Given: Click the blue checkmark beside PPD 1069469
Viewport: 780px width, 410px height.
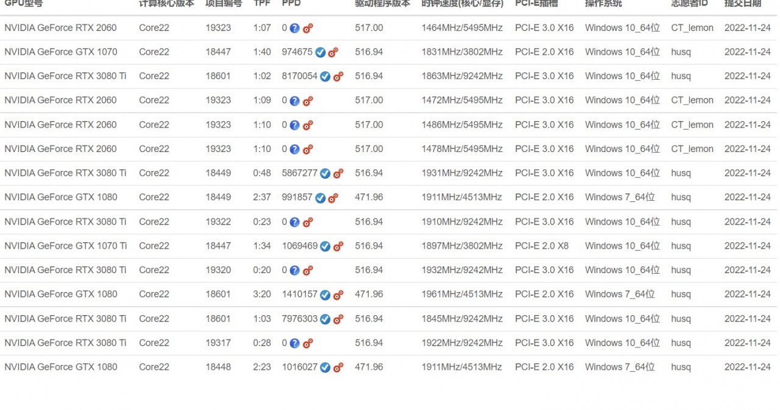Looking at the screenshot, I should pyautogui.click(x=325, y=246).
